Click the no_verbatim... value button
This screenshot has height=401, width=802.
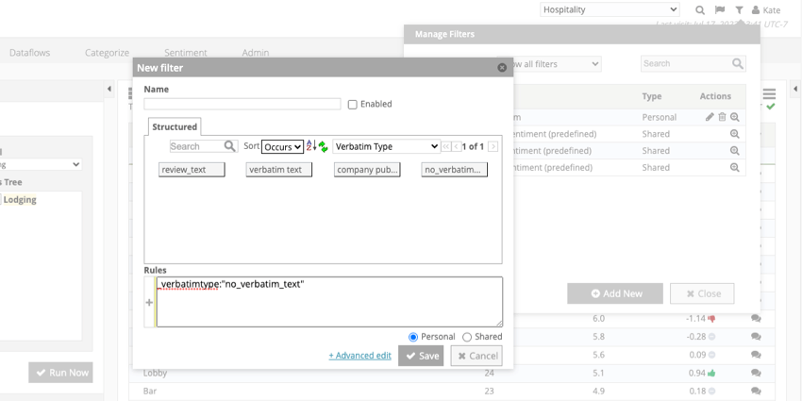pyautogui.click(x=455, y=170)
